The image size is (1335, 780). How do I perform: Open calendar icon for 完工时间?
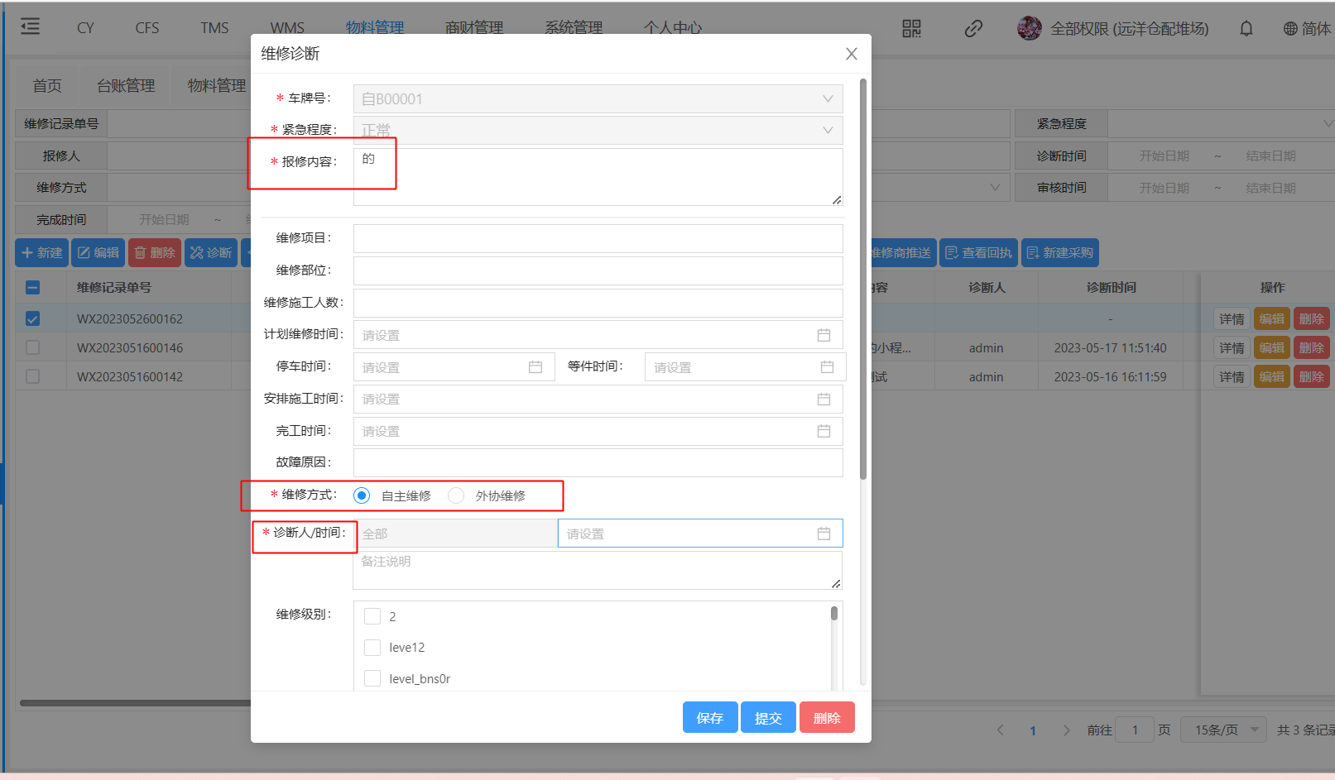coord(824,431)
